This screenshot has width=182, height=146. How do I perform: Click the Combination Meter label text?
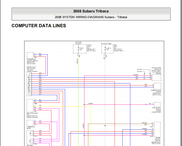(31, 128)
